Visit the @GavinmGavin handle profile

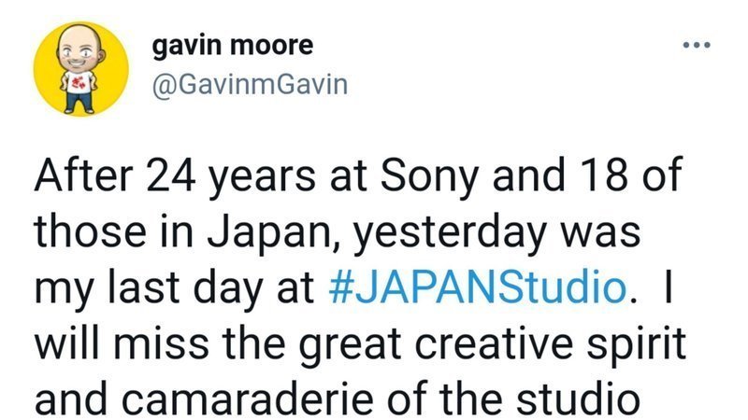[248, 85]
